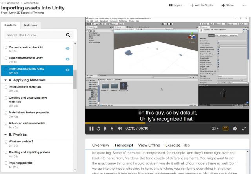
Task: Select Animation tab in Unity inspector
Action: tap(224, 35)
